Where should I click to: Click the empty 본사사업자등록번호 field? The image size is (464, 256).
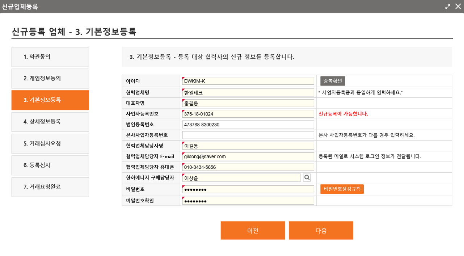click(x=248, y=135)
